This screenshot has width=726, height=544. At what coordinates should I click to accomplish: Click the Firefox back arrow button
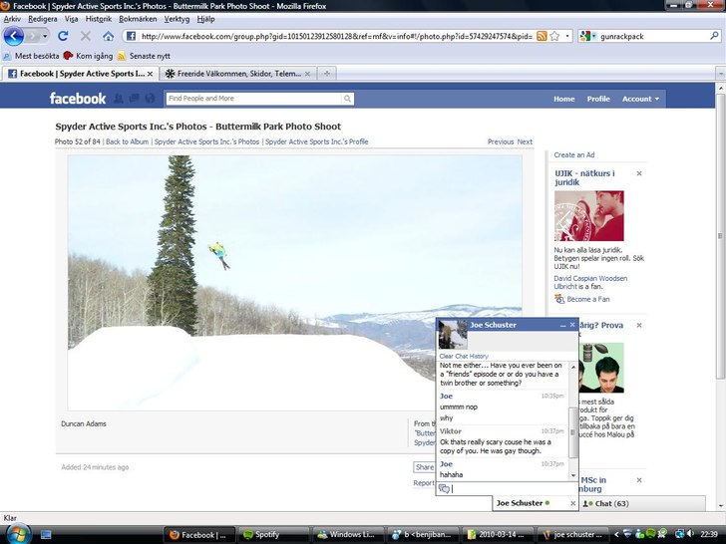14,36
